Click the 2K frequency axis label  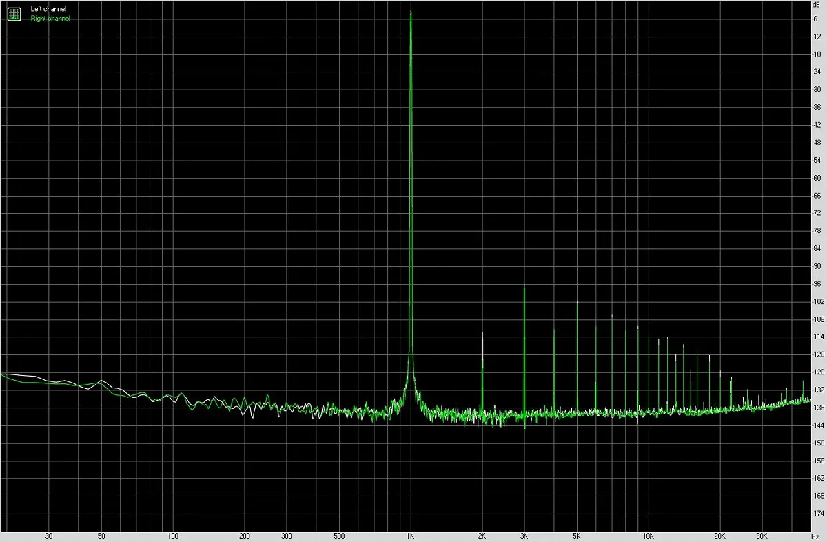click(482, 535)
